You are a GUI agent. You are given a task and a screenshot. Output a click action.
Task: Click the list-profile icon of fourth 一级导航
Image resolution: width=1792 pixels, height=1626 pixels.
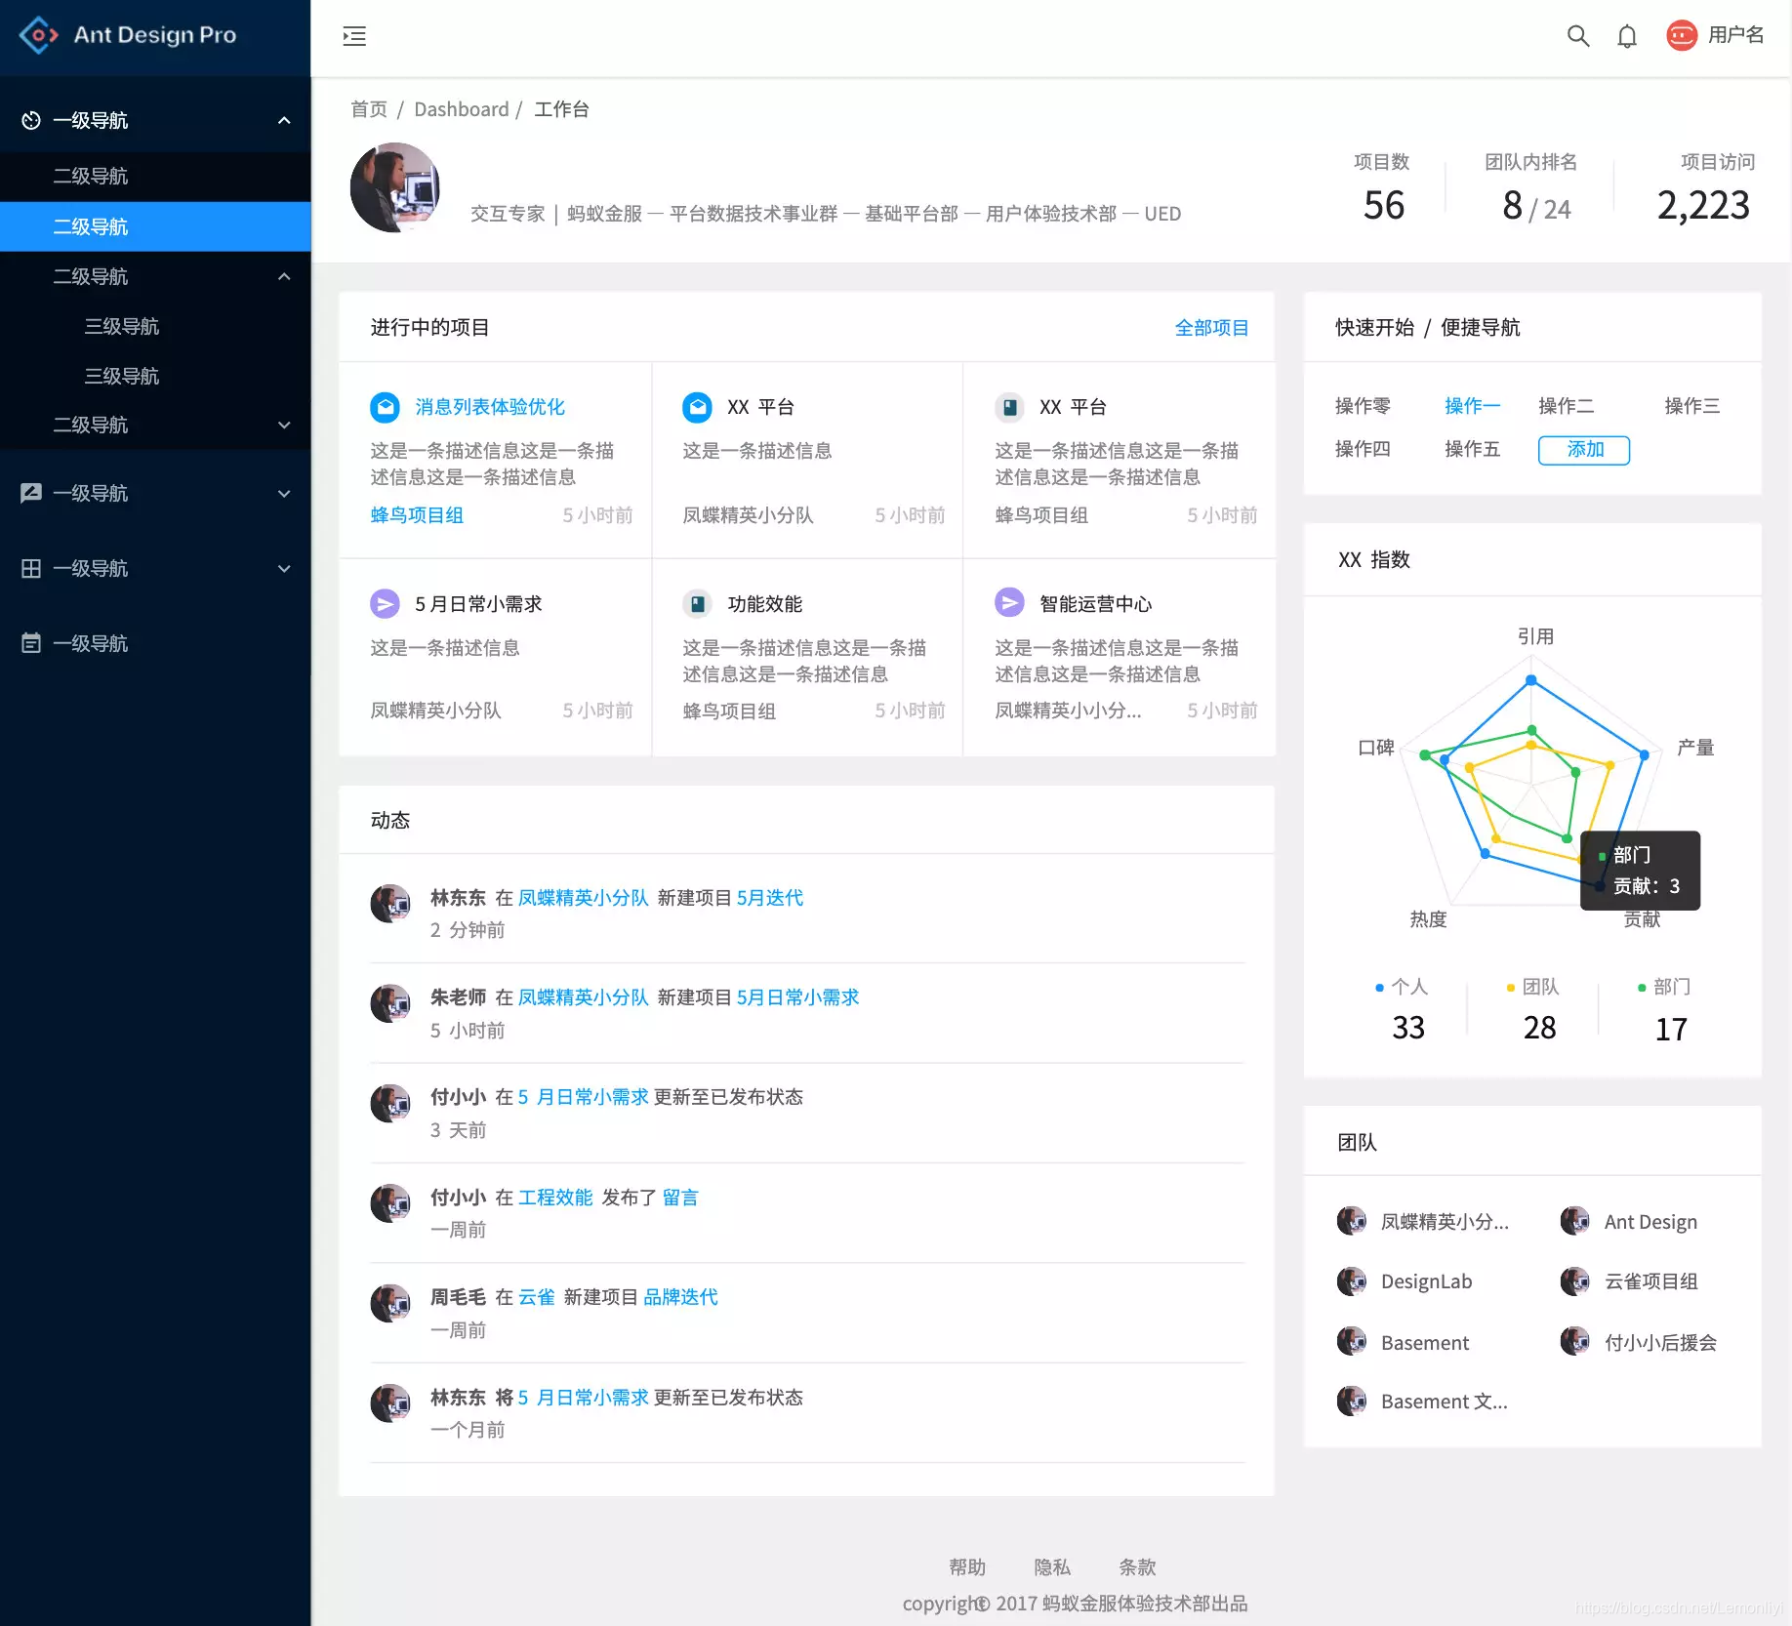(31, 643)
